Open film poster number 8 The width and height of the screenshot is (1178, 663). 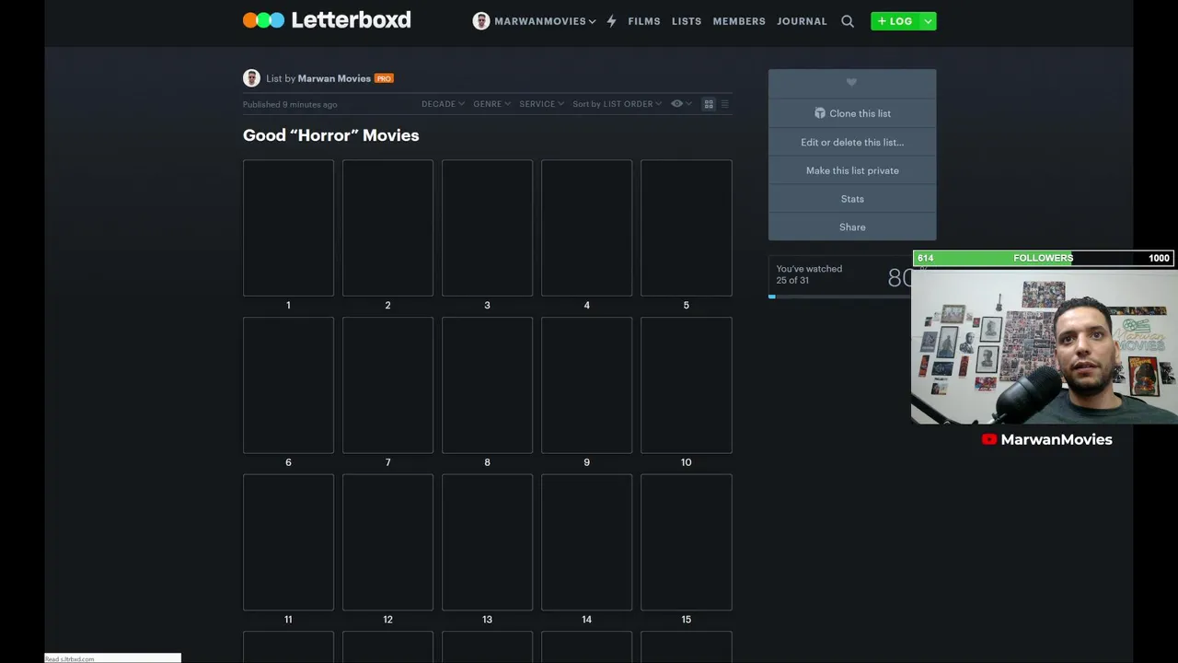487,386
